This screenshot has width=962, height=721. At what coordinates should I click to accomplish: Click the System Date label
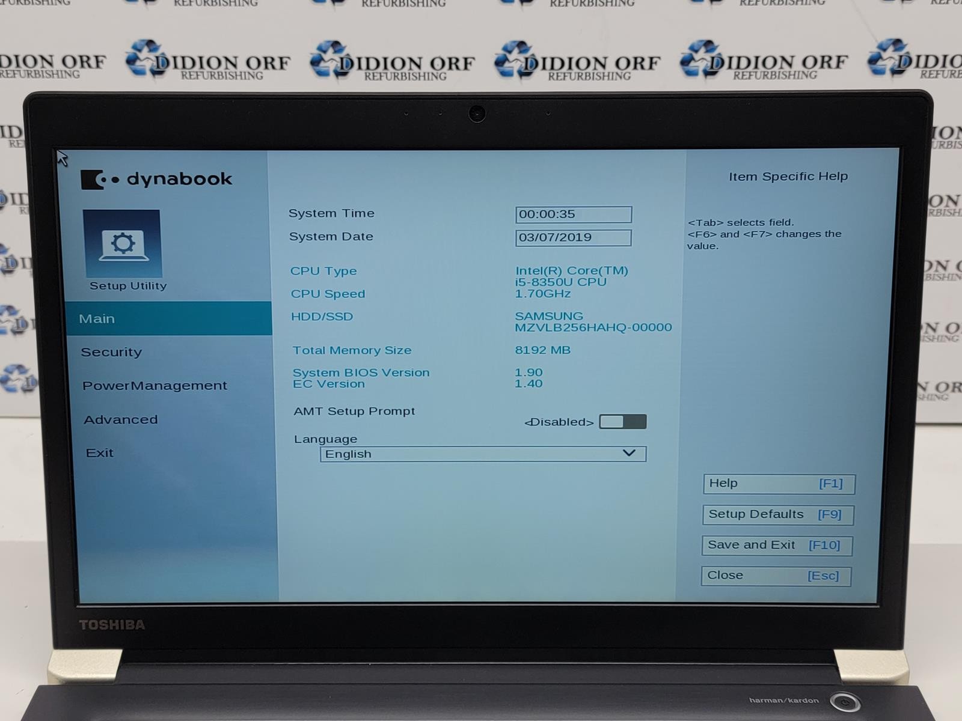coord(331,237)
